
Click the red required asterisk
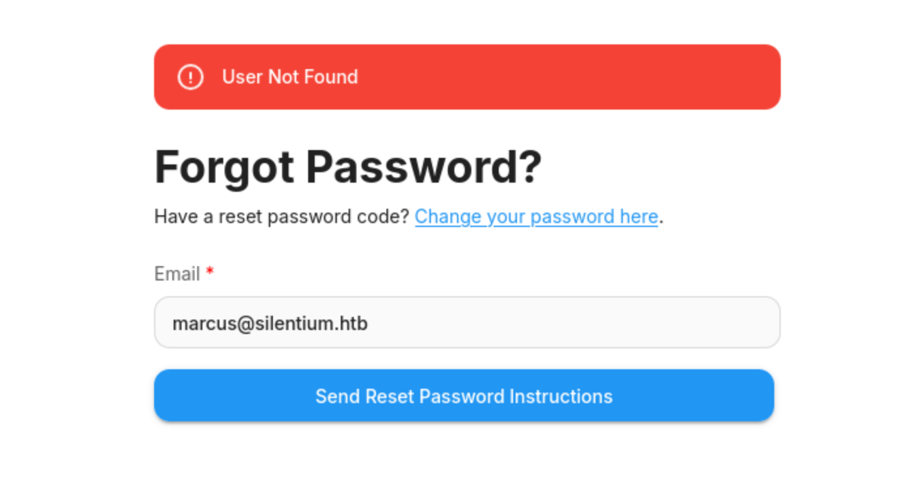[x=210, y=272]
